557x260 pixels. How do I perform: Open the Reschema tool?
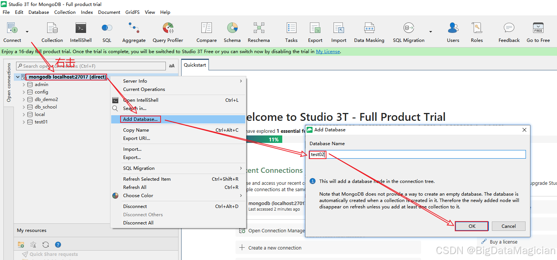pos(259,28)
